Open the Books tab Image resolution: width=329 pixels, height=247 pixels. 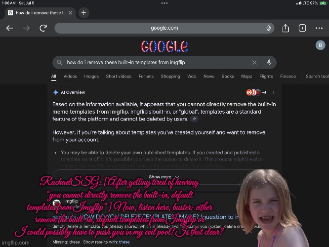(228, 77)
